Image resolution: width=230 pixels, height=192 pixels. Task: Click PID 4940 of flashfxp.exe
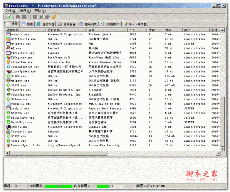(x=133, y=94)
